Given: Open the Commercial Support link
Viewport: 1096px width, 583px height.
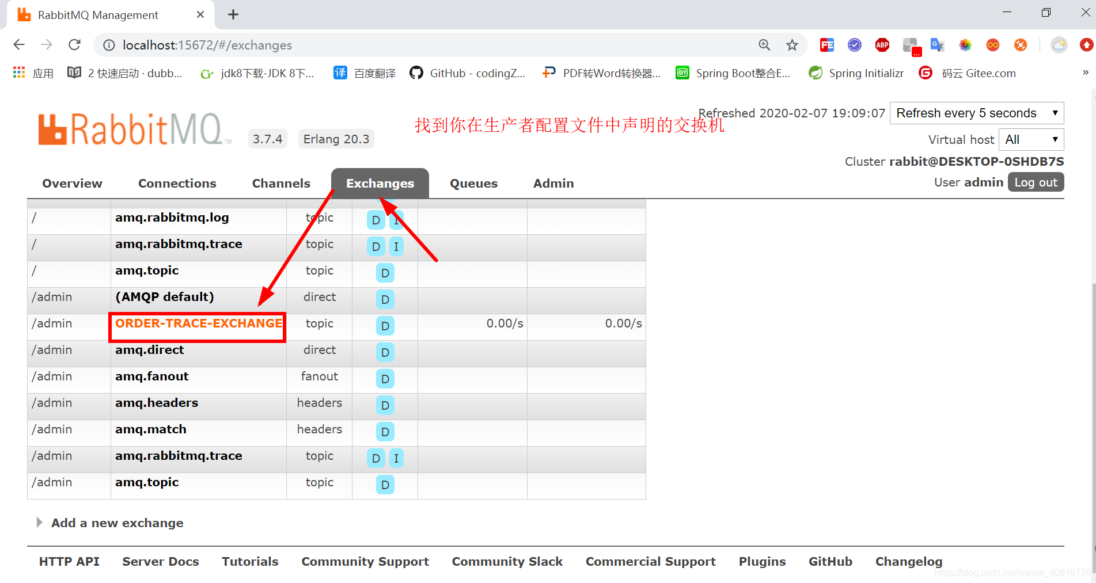Looking at the screenshot, I should pyautogui.click(x=651, y=561).
